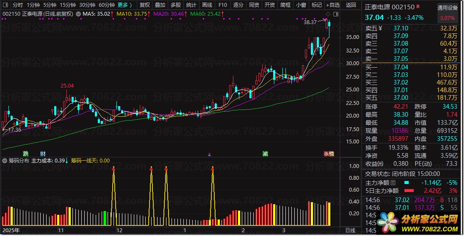The width and height of the screenshot is (465, 236).
Task: Click the diamond icon at chart top-right
Action: click(x=328, y=14)
